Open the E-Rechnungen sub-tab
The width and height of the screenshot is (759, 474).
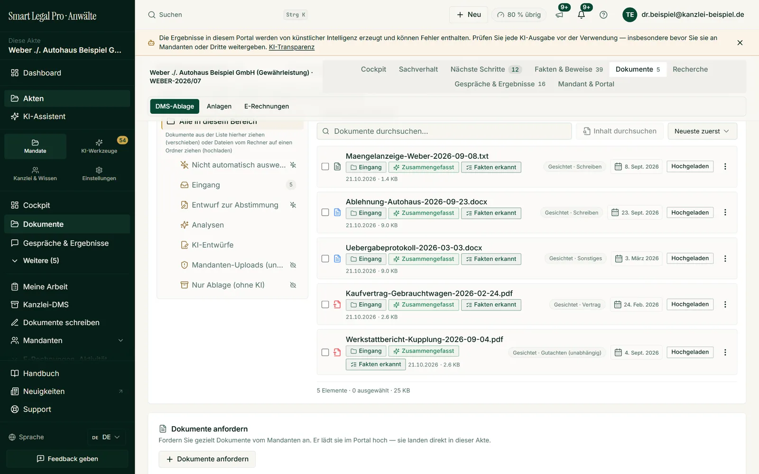coord(267,106)
